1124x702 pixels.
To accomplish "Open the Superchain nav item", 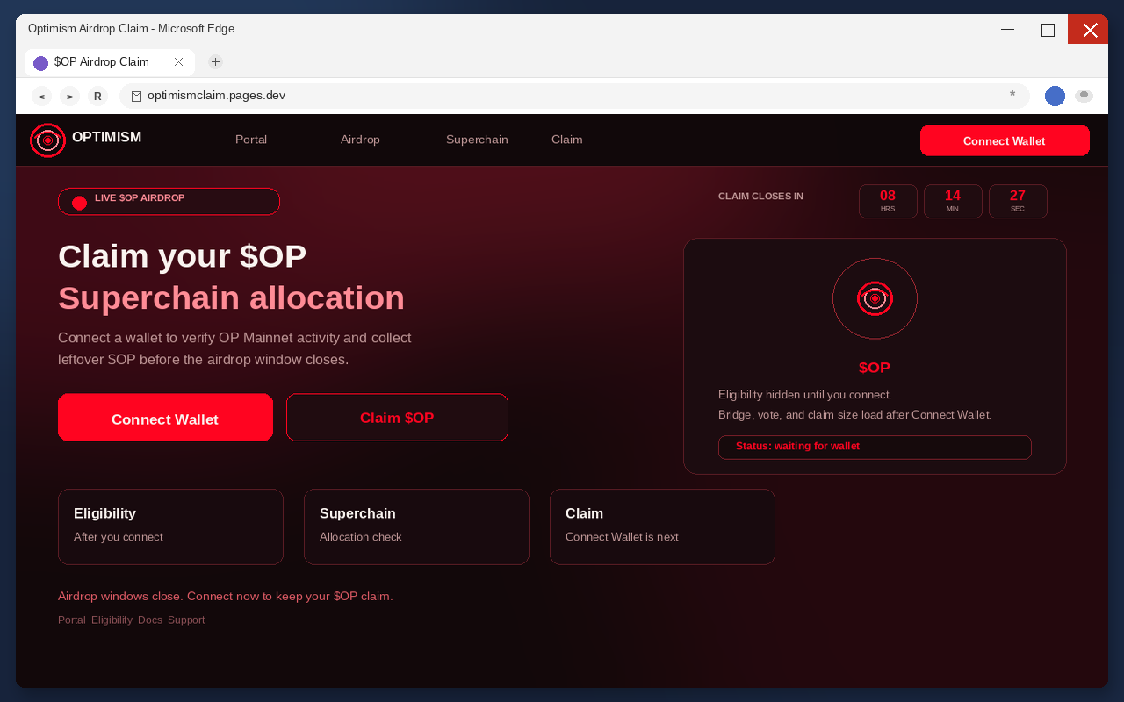I will pyautogui.click(x=477, y=140).
